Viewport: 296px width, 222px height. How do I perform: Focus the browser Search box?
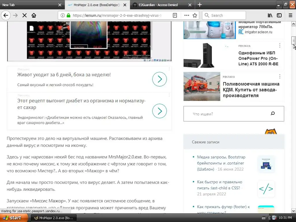224,16
